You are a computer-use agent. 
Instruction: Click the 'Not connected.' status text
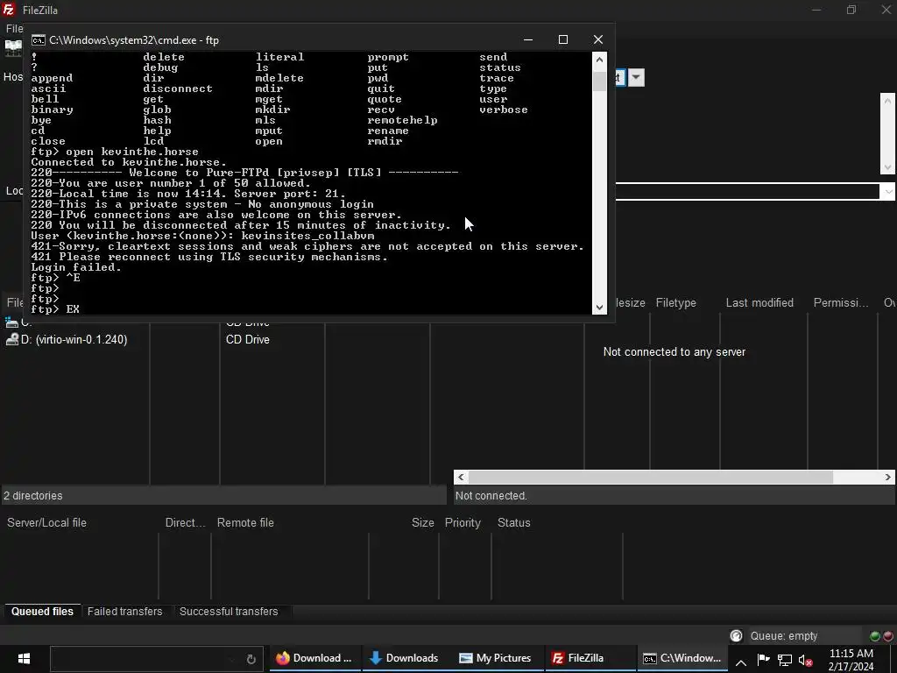tap(491, 496)
